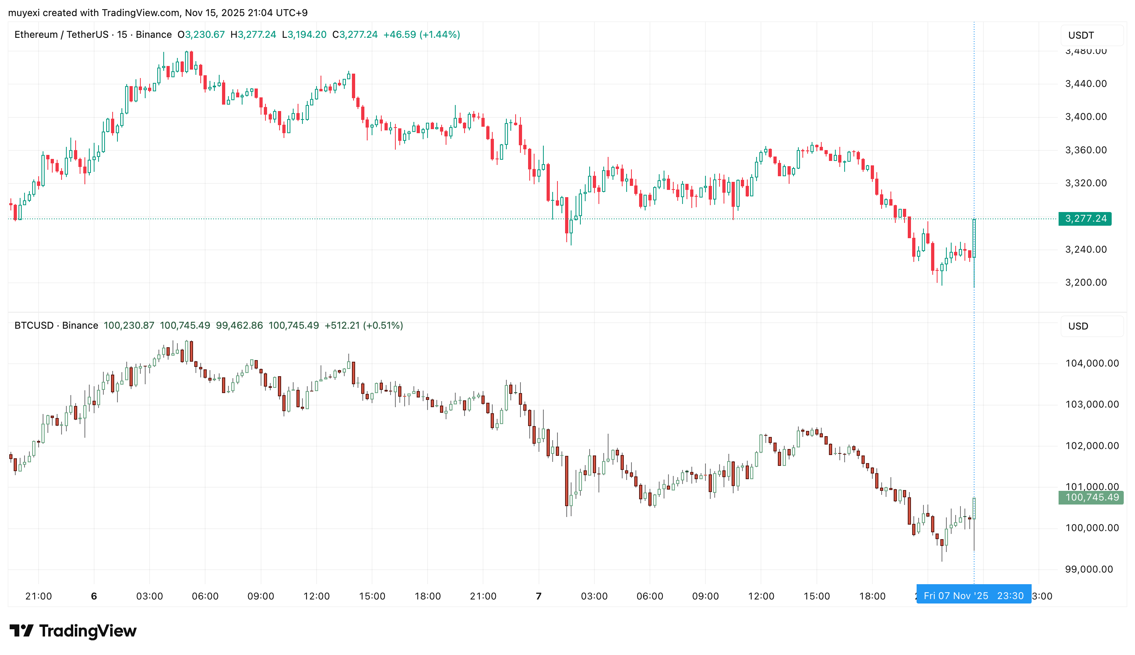Image resolution: width=1135 pixels, height=655 pixels.
Task: Select the 100,745.49 price tag
Action: click(x=1090, y=497)
